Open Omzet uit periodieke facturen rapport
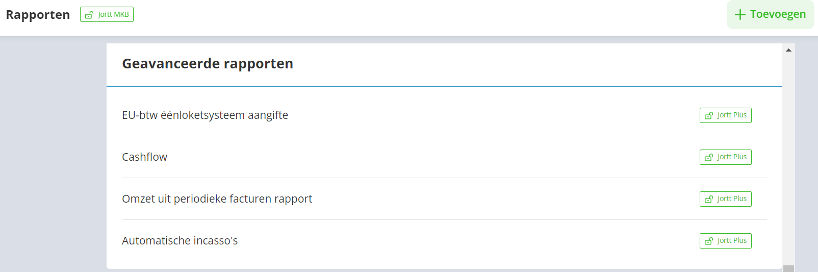The image size is (818, 272). [x=217, y=199]
